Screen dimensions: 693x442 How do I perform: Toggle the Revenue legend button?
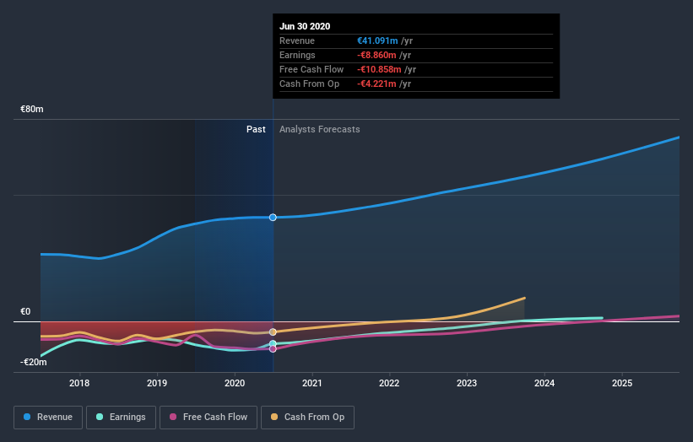coord(48,418)
